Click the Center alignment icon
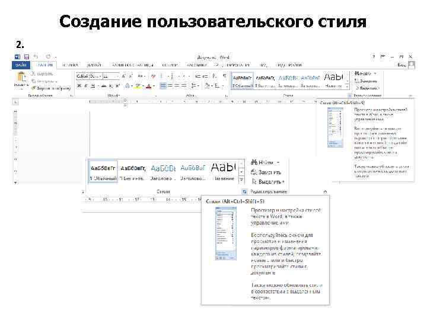This screenshot has height=320, width=427. 170,86
